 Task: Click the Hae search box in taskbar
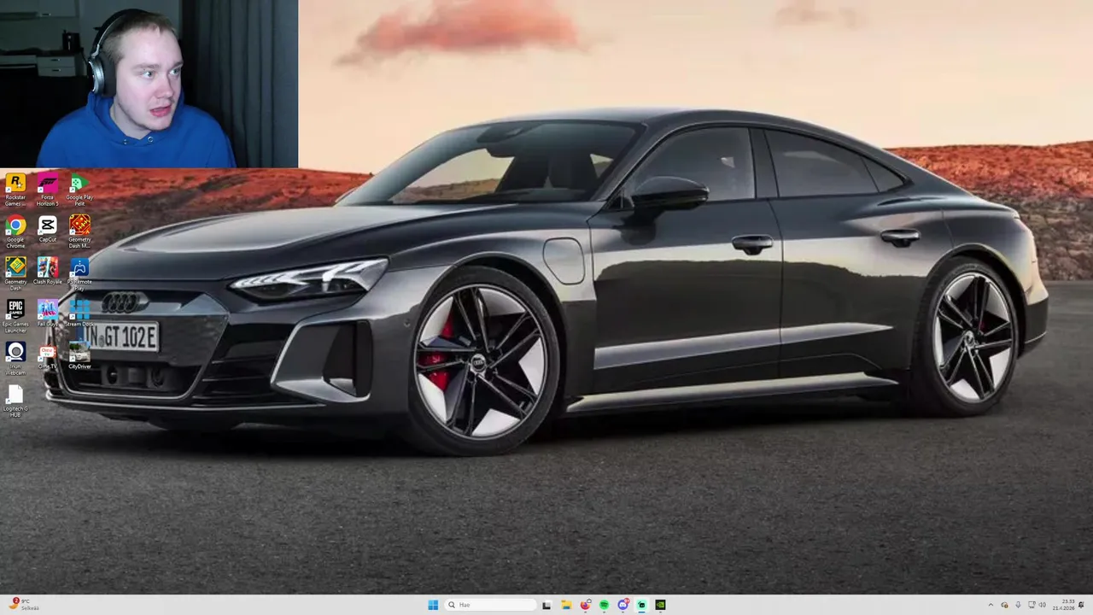[x=491, y=605]
